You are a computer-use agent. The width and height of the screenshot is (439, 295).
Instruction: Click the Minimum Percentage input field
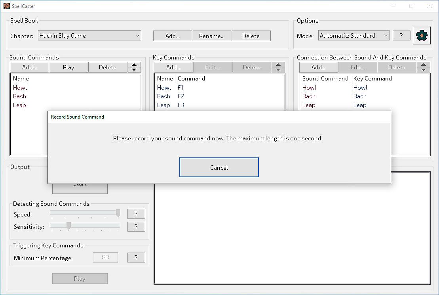105,257
